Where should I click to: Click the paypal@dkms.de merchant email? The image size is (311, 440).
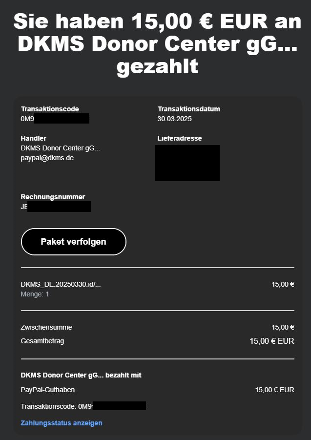[x=47, y=158]
